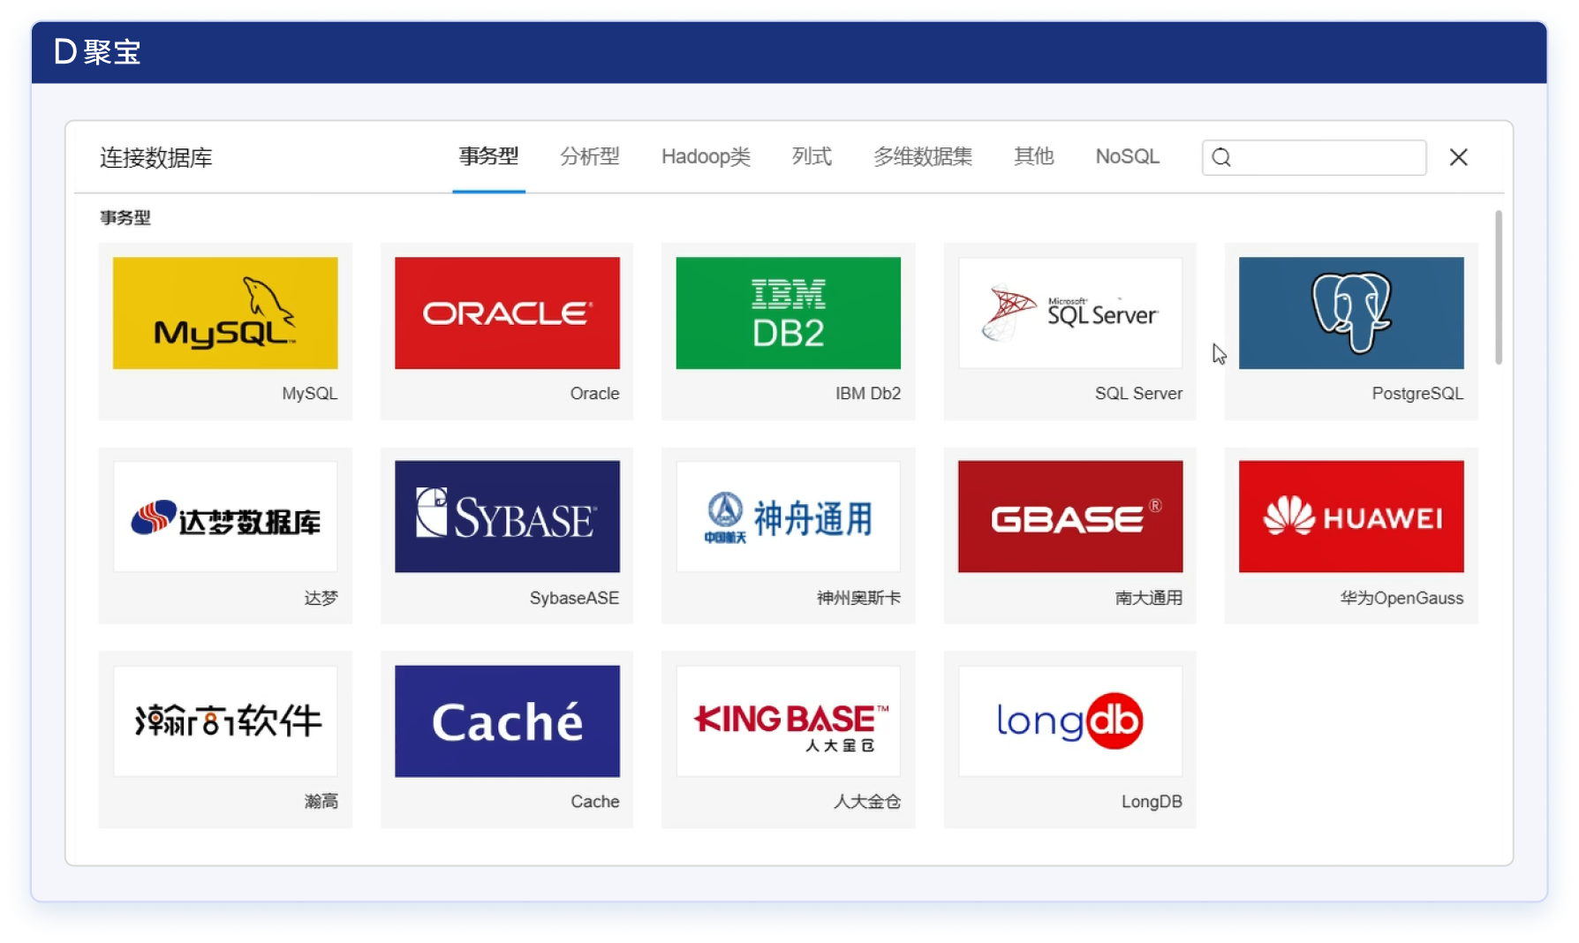Go to the 多维数据集 tab
The width and height of the screenshot is (1579, 943).
pyautogui.click(x=922, y=156)
